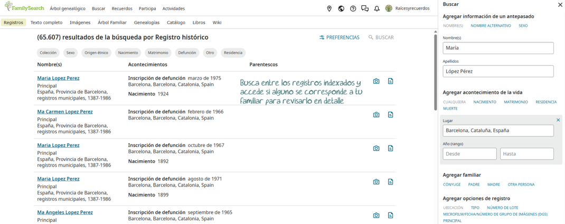Switch to Wiki tab
Viewport: 565px width, 224px height.
click(x=217, y=22)
